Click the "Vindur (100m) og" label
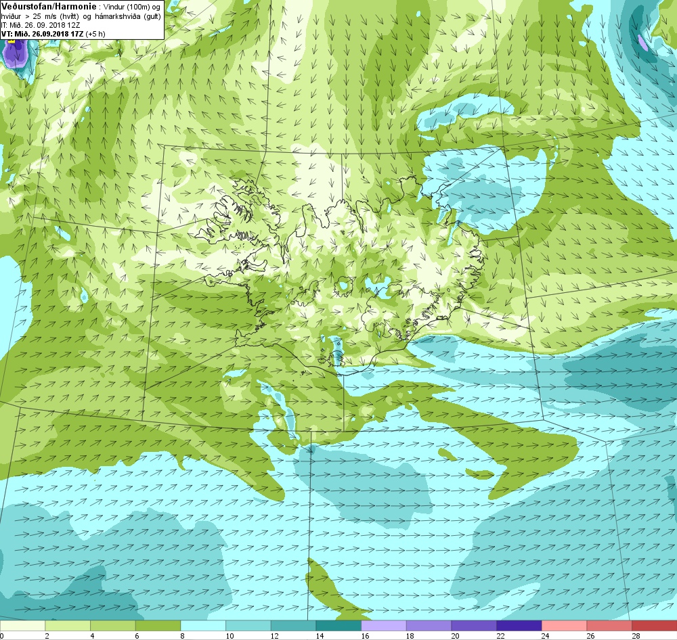 click(131, 7)
